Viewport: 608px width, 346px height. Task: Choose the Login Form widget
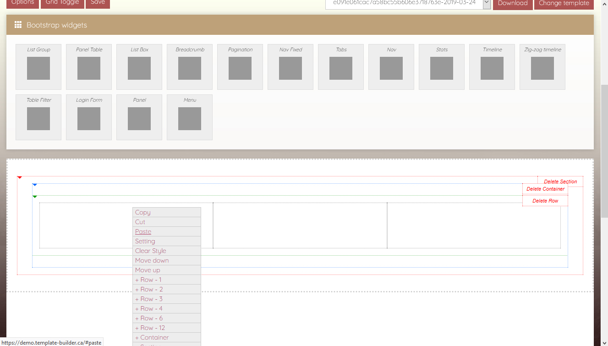click(x=89, y=118)
